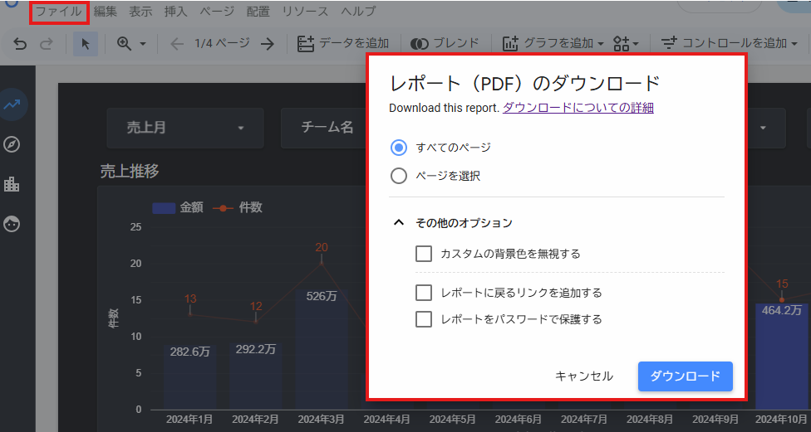
Task: Enable カスタムの背景色を無視する checkbox
Action: point(424,254)
